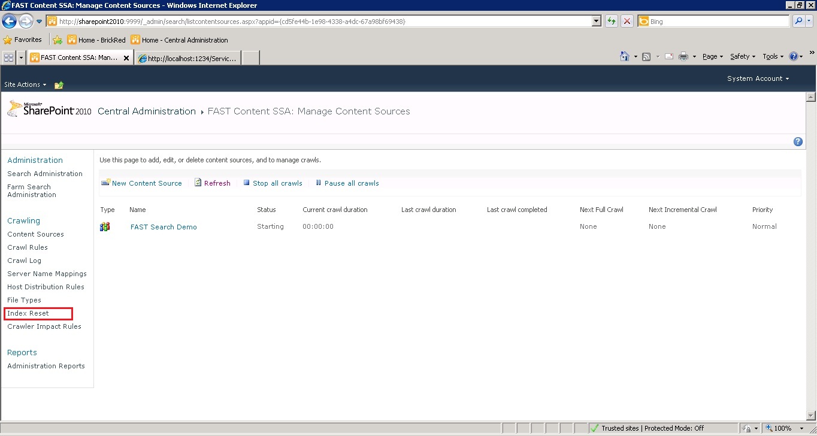Go to Content Sources in the sidebar
The width and height of the screenshot is (817, 436).
35,234
